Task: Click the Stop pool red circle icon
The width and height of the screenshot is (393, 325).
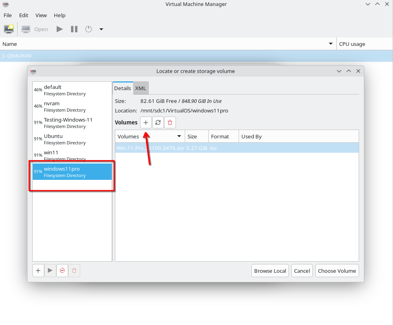Action: coord(62,271)
